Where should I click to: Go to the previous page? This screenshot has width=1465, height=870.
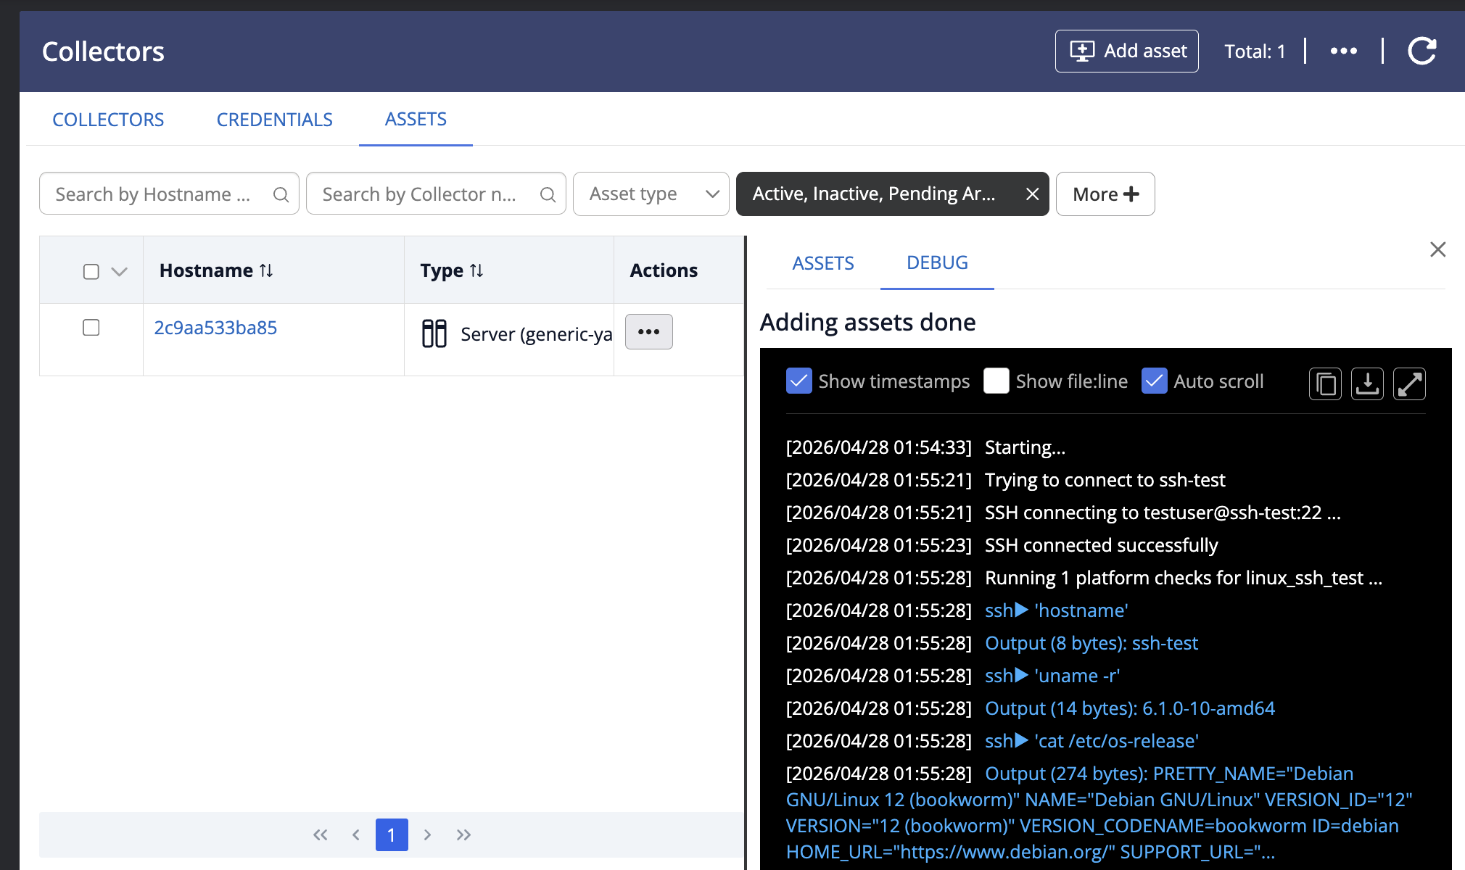[x=355, y=834]
